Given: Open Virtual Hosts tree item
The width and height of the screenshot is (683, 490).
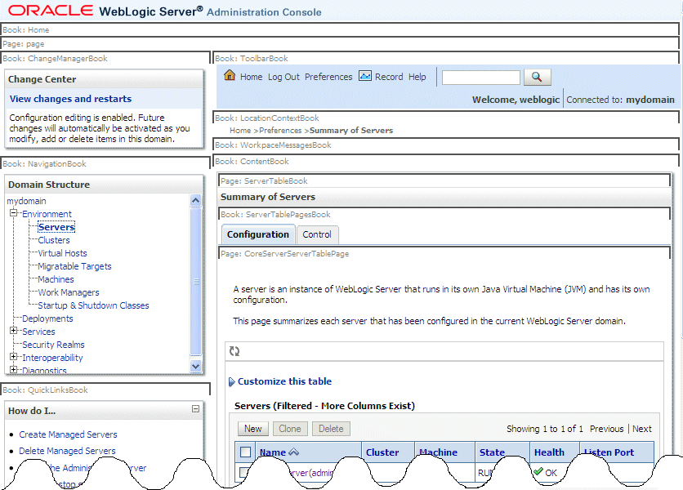Looking at the screenshot, I should [x=62, y=253].
